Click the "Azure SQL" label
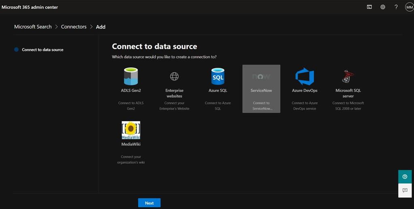The image size is (414, 209). point(218,90)
